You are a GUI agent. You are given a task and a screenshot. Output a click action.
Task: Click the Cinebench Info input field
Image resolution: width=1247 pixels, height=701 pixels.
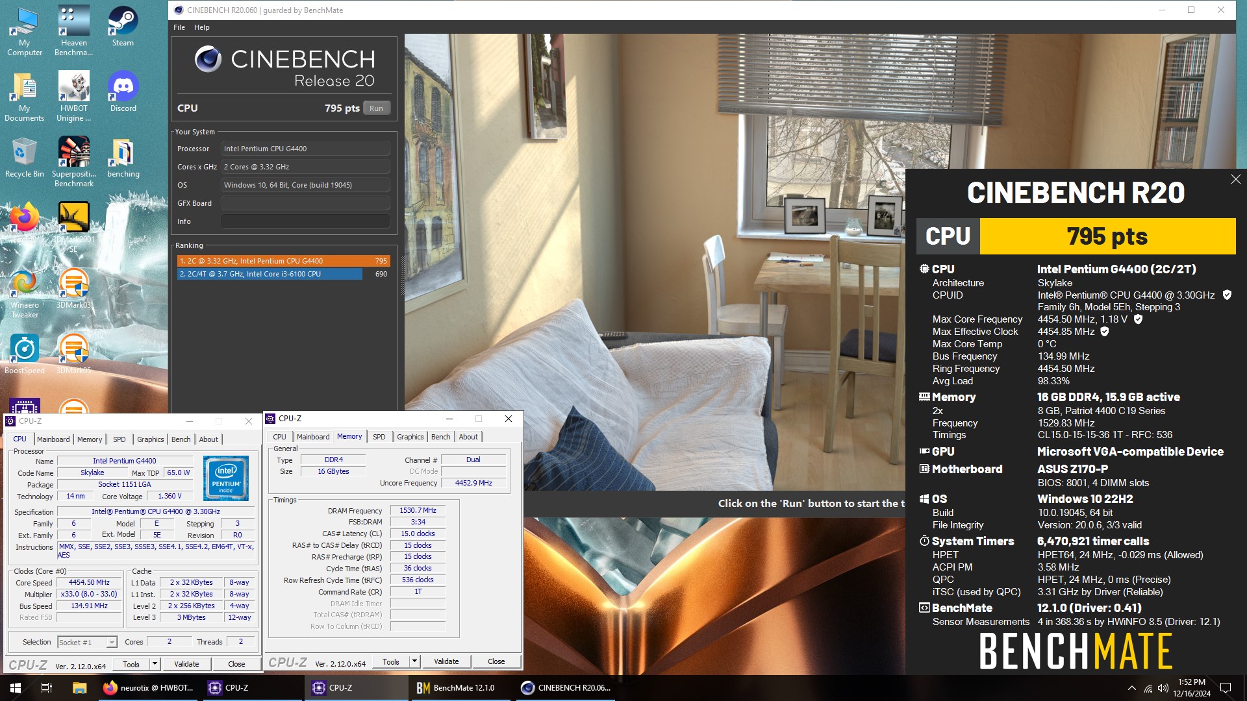(x=305, y=221)
